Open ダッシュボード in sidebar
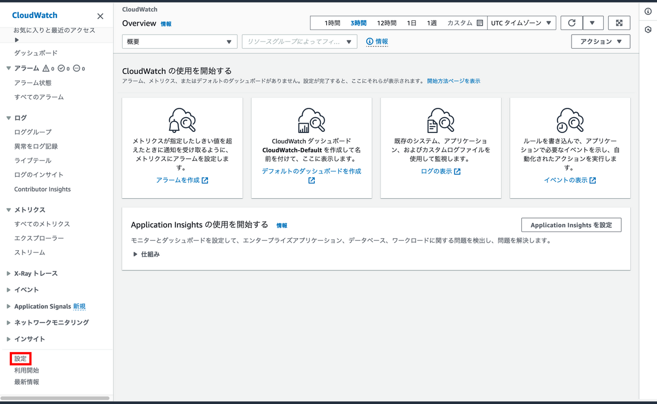 [36, 53]
